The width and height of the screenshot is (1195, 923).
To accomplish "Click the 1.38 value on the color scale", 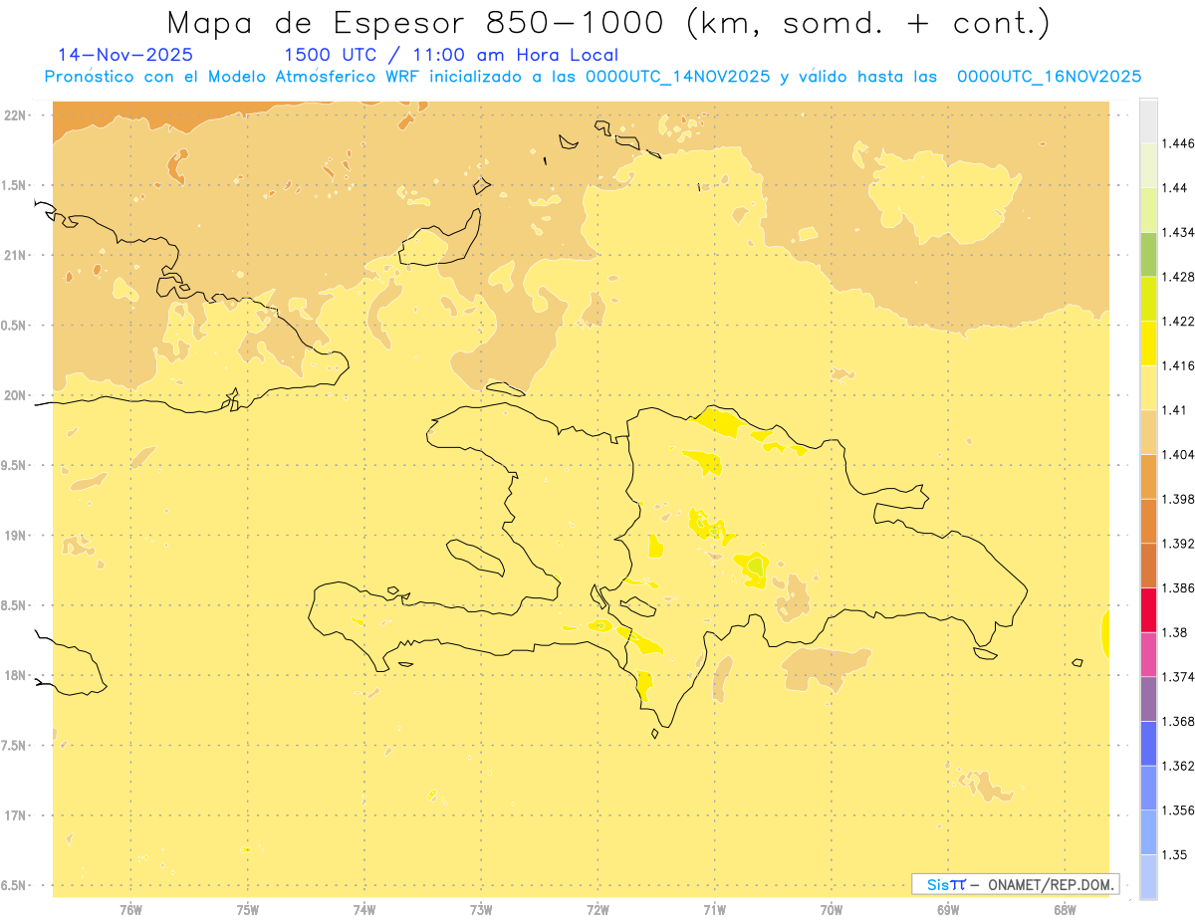I will [x=1175, y=632].
